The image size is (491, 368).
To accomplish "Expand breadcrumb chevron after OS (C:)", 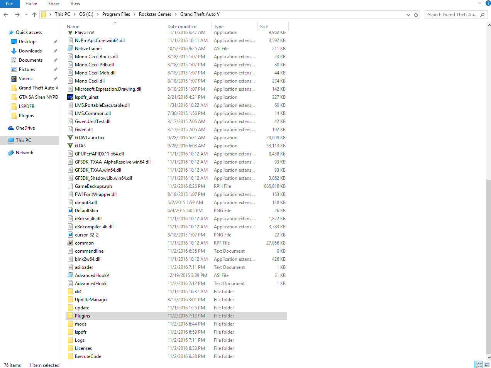I will [x=98, y=14].
